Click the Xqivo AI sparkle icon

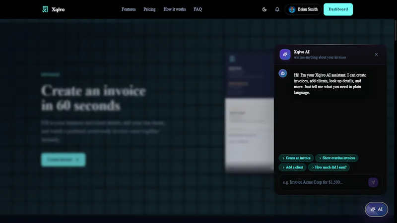pyautogui.click(x=285, y=55)
